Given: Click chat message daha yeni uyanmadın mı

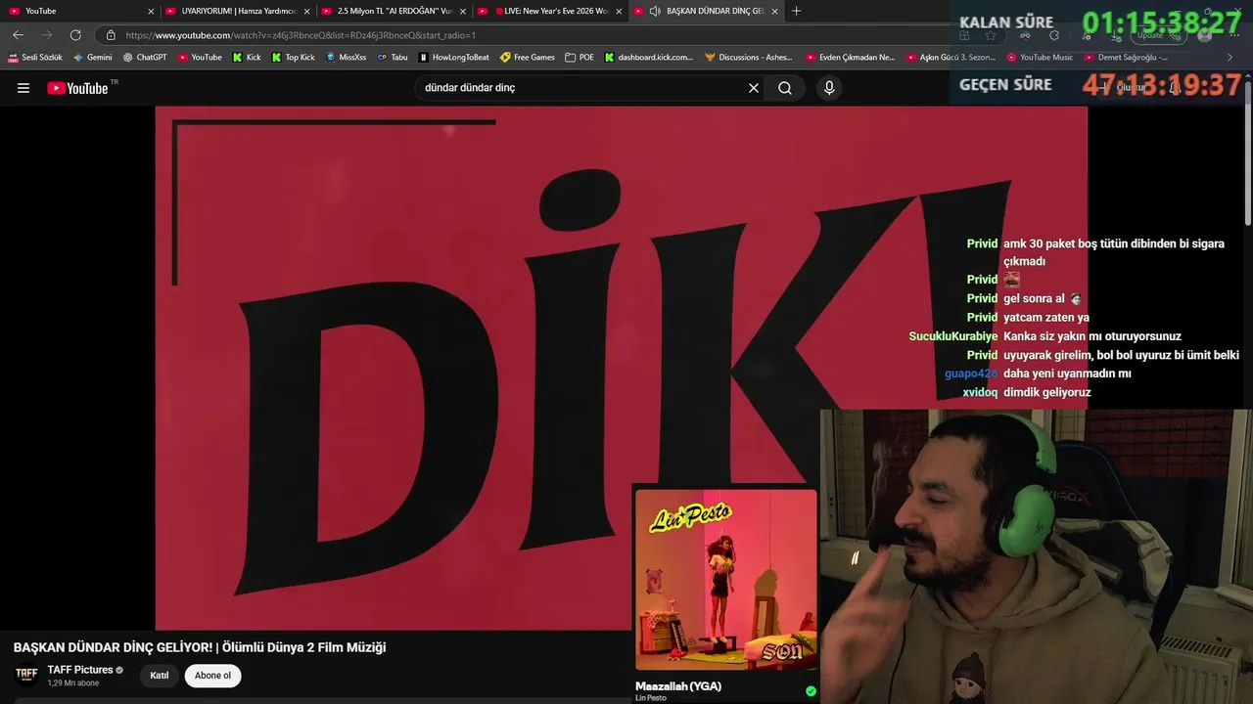Looking at the screenshot, I should click(1067, 374).
